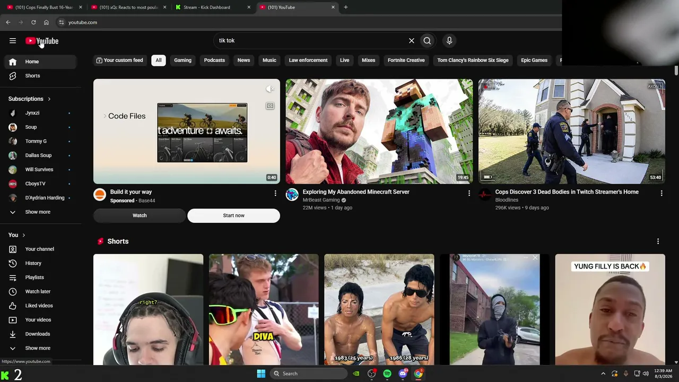Open the YUNG FILLY IS BACK short

coord(610,310)
